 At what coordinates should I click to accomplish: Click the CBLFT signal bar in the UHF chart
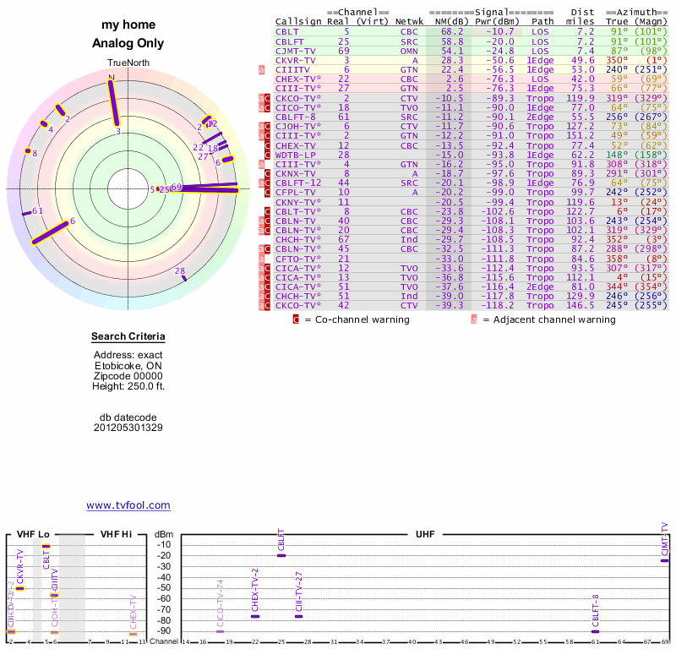(x=281, y=555)
